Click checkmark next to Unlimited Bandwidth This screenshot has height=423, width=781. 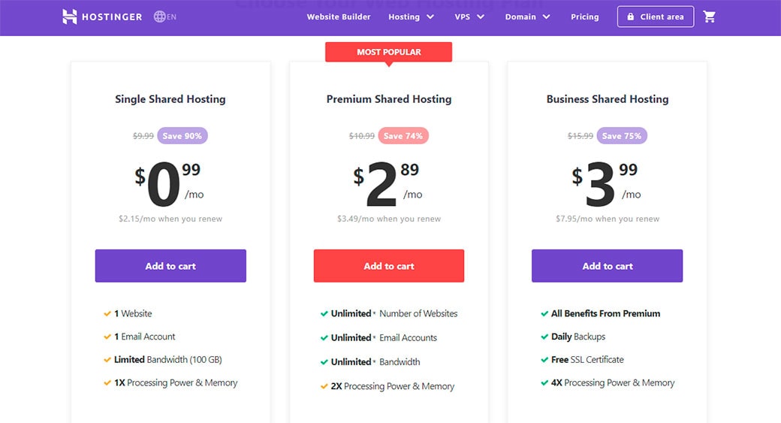point(324,361)
